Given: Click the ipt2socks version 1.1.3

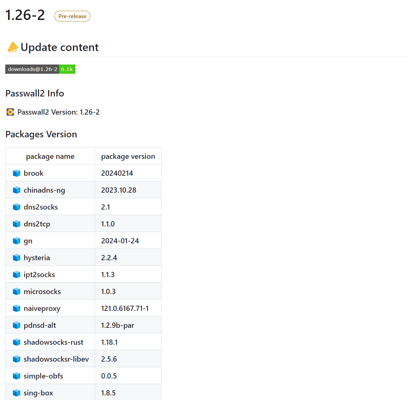Looking at the screenshot, I should 108,275.
